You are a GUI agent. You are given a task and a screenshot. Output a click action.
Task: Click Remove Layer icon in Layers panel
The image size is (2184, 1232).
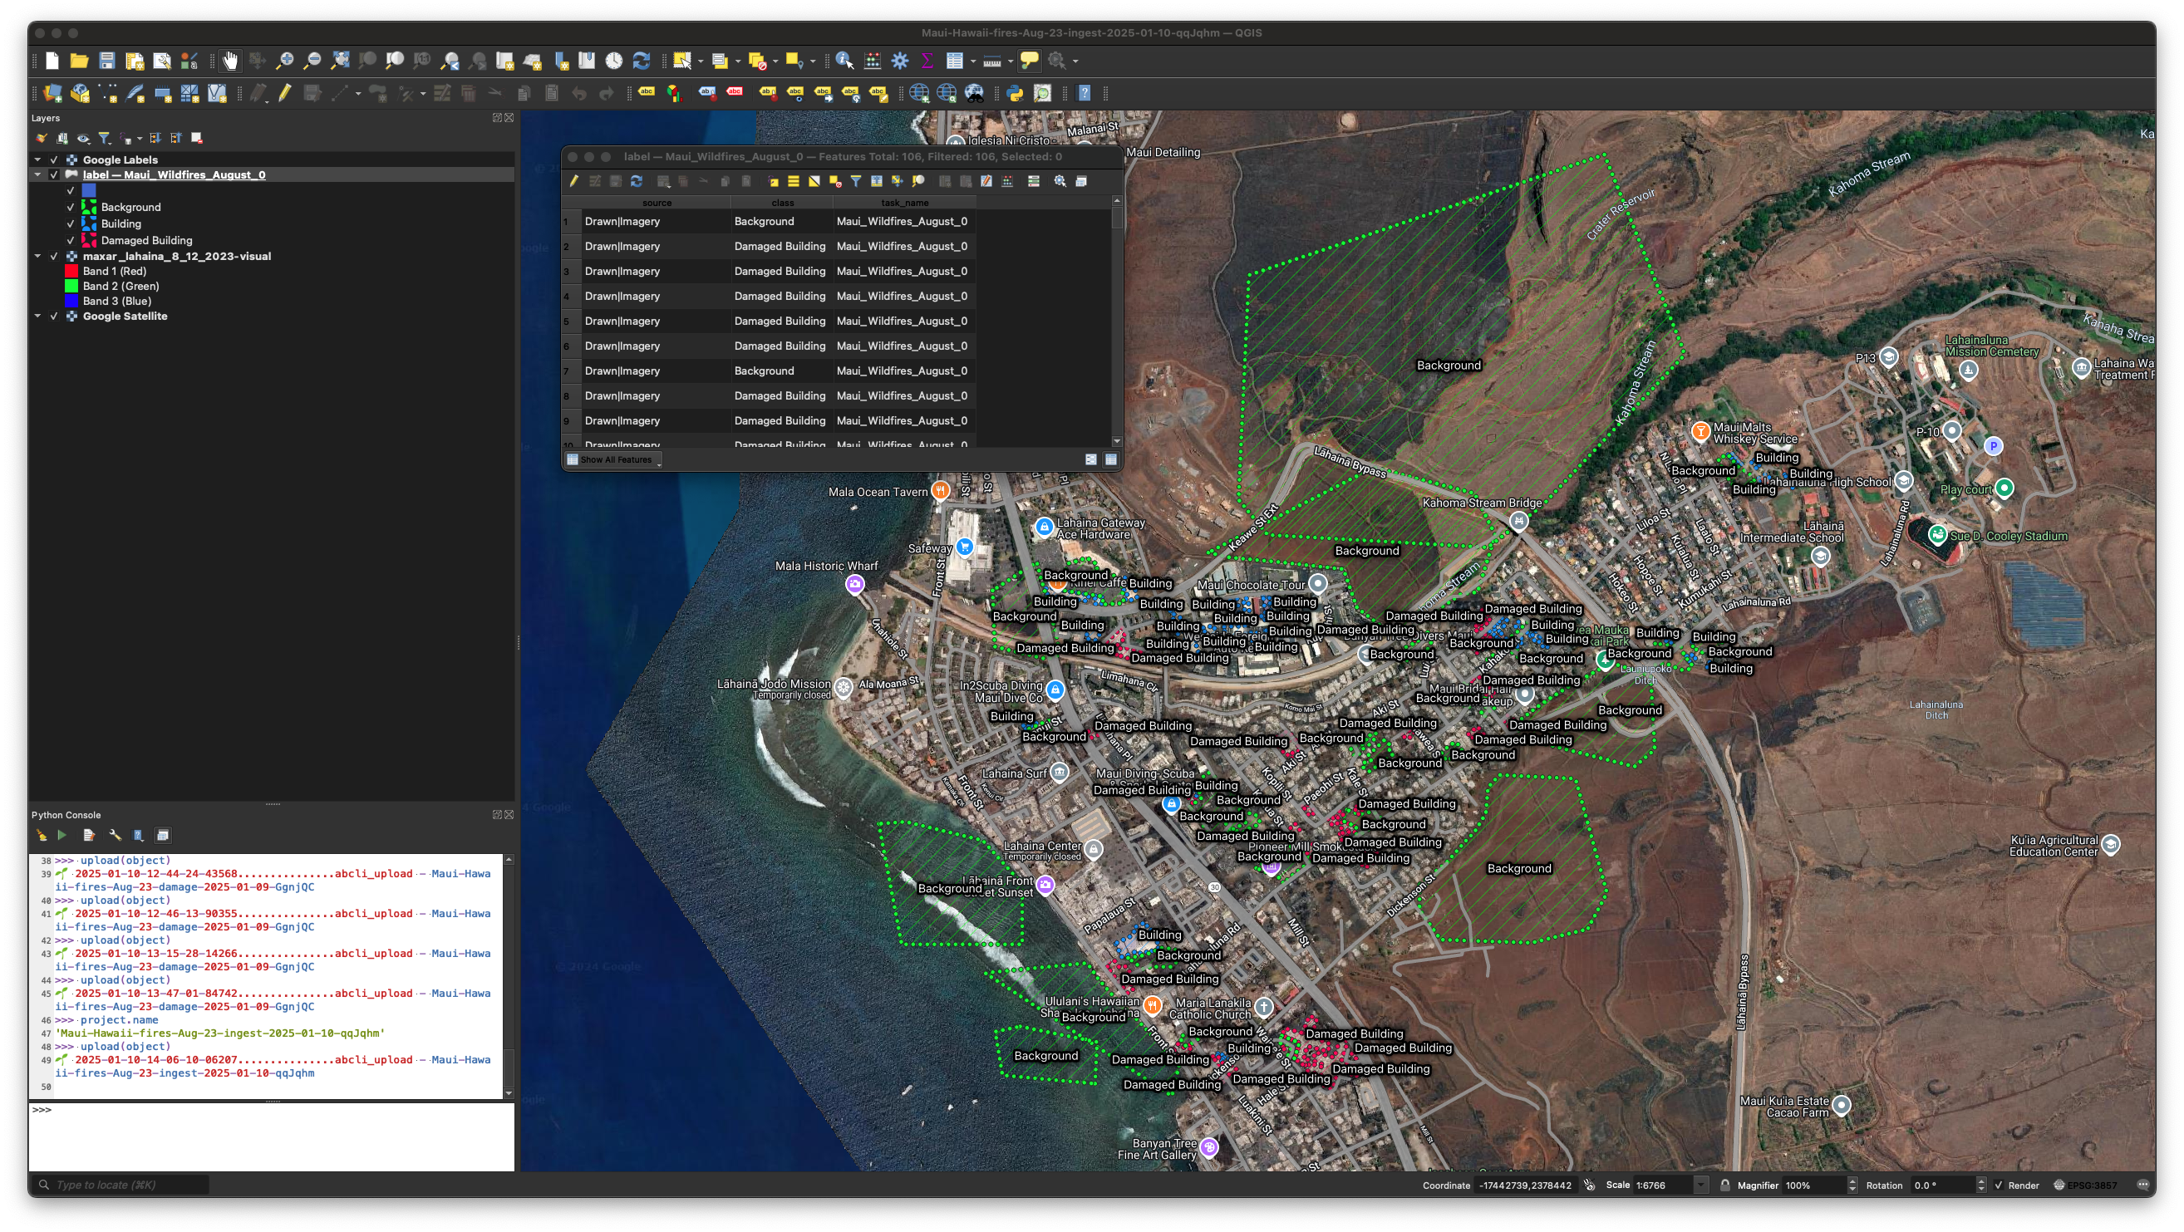point(197,138)
